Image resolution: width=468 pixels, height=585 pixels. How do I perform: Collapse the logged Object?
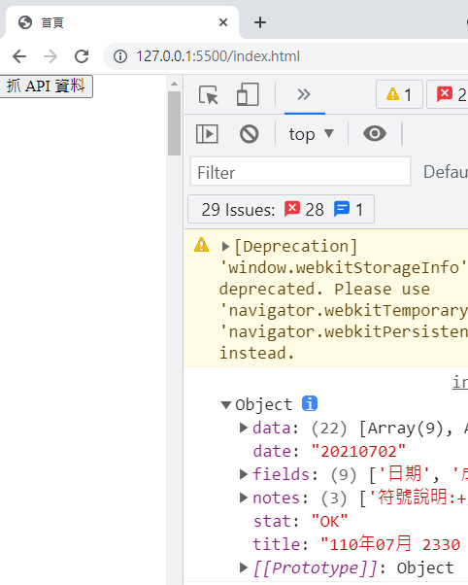(x=225, y=405)
